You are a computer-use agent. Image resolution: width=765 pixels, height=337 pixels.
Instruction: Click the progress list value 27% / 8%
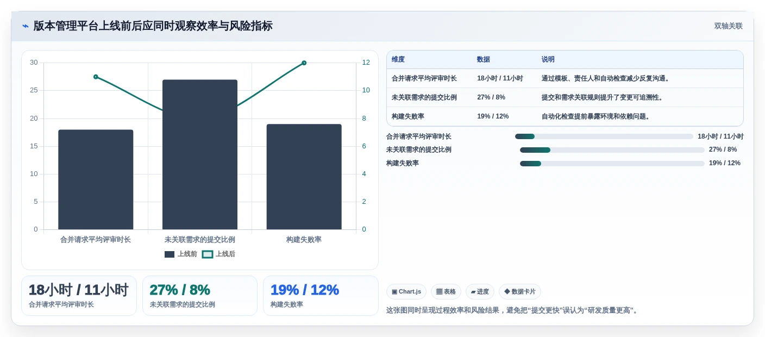[723, 150]
